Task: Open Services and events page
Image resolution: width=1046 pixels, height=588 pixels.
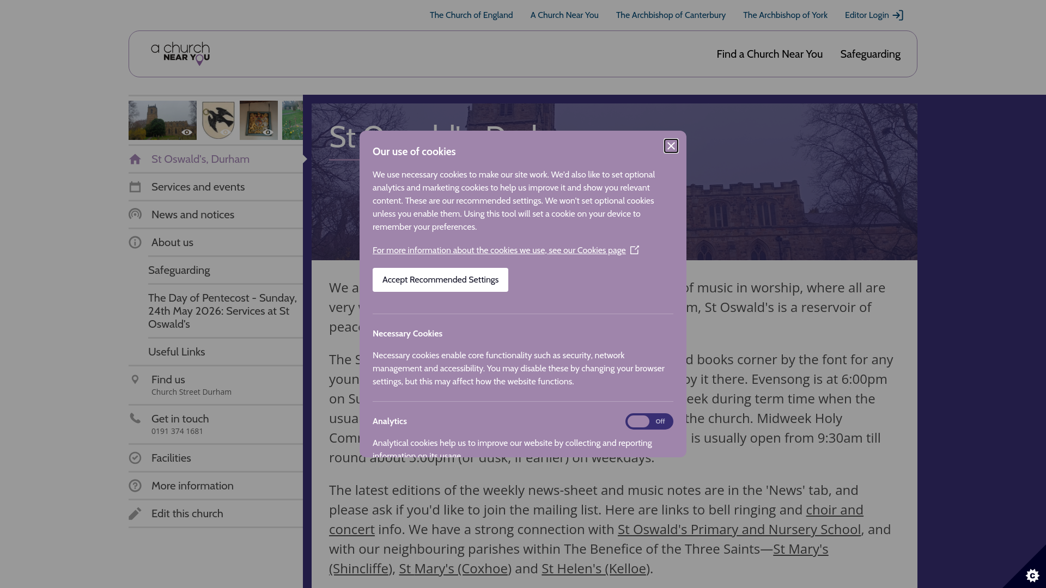Action: click(216, 187)
